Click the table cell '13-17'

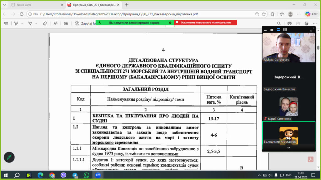[x=214, y=118]
